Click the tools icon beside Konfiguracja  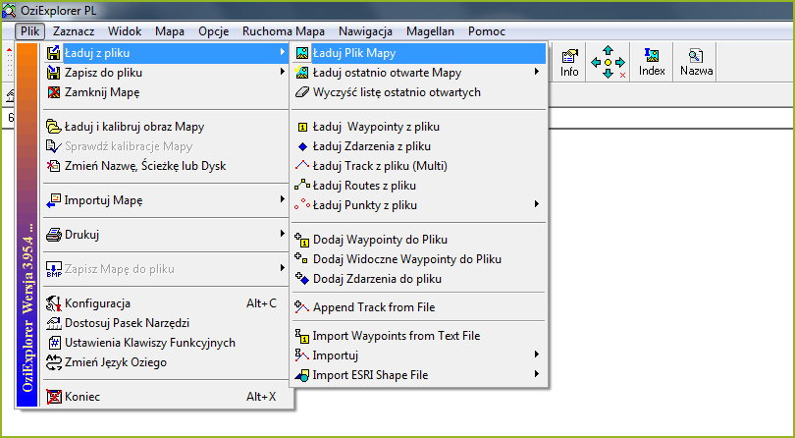click(x=53, y=303)
